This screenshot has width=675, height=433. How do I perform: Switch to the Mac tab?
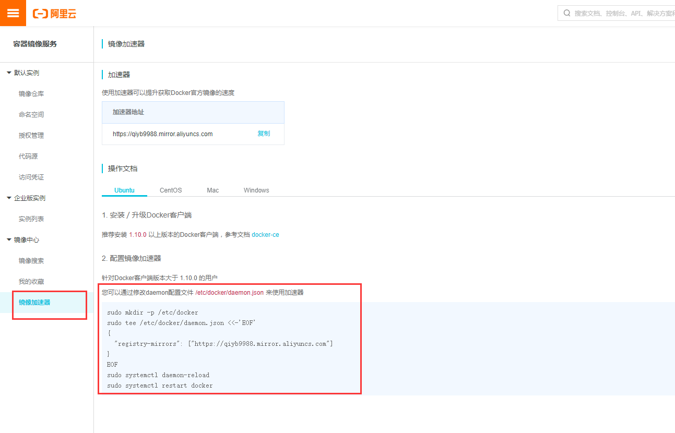click(x=212, y=190)
